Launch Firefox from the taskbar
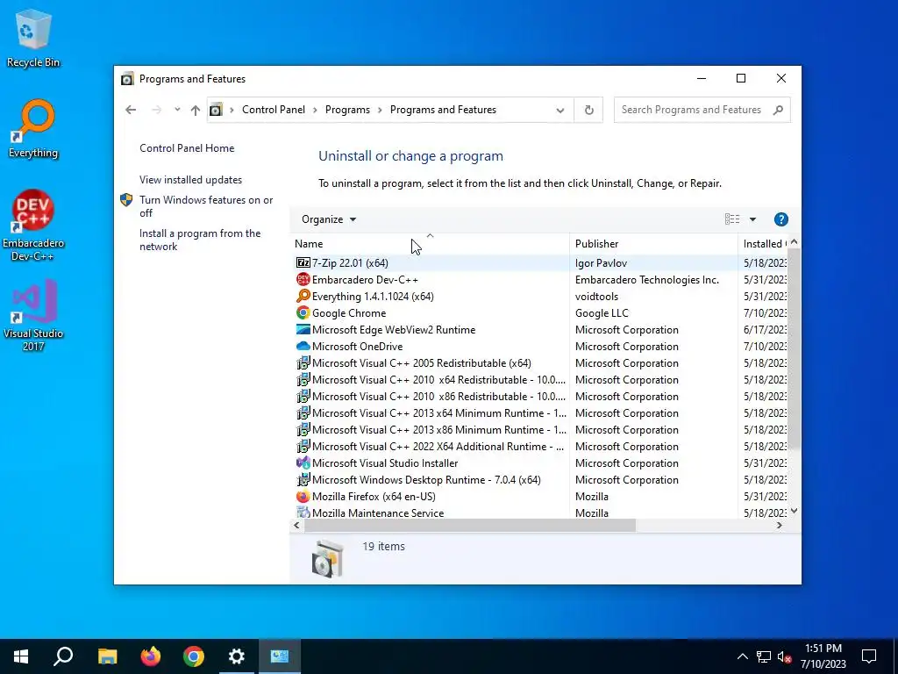898x674 pixels. 151,656
